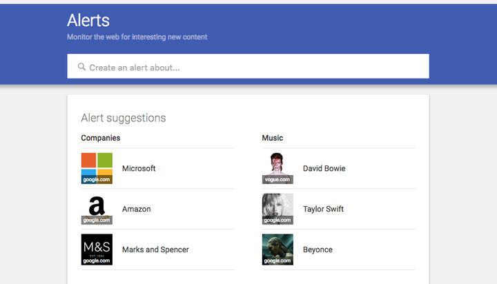
Task: Click the 'Companies' category heading
Action: [101, 138]
